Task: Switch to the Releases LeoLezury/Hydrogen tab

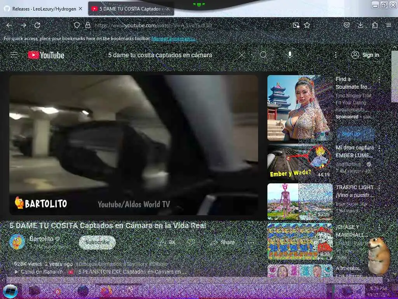Action: tap(44, 9)
